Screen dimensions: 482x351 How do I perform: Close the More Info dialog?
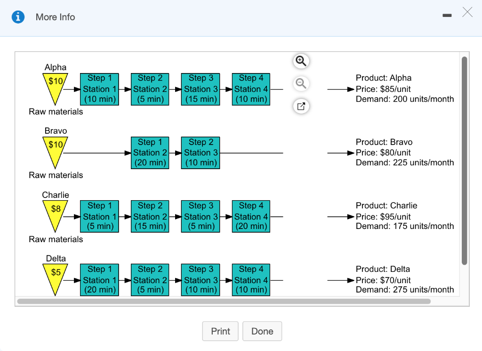click(467, 12)
